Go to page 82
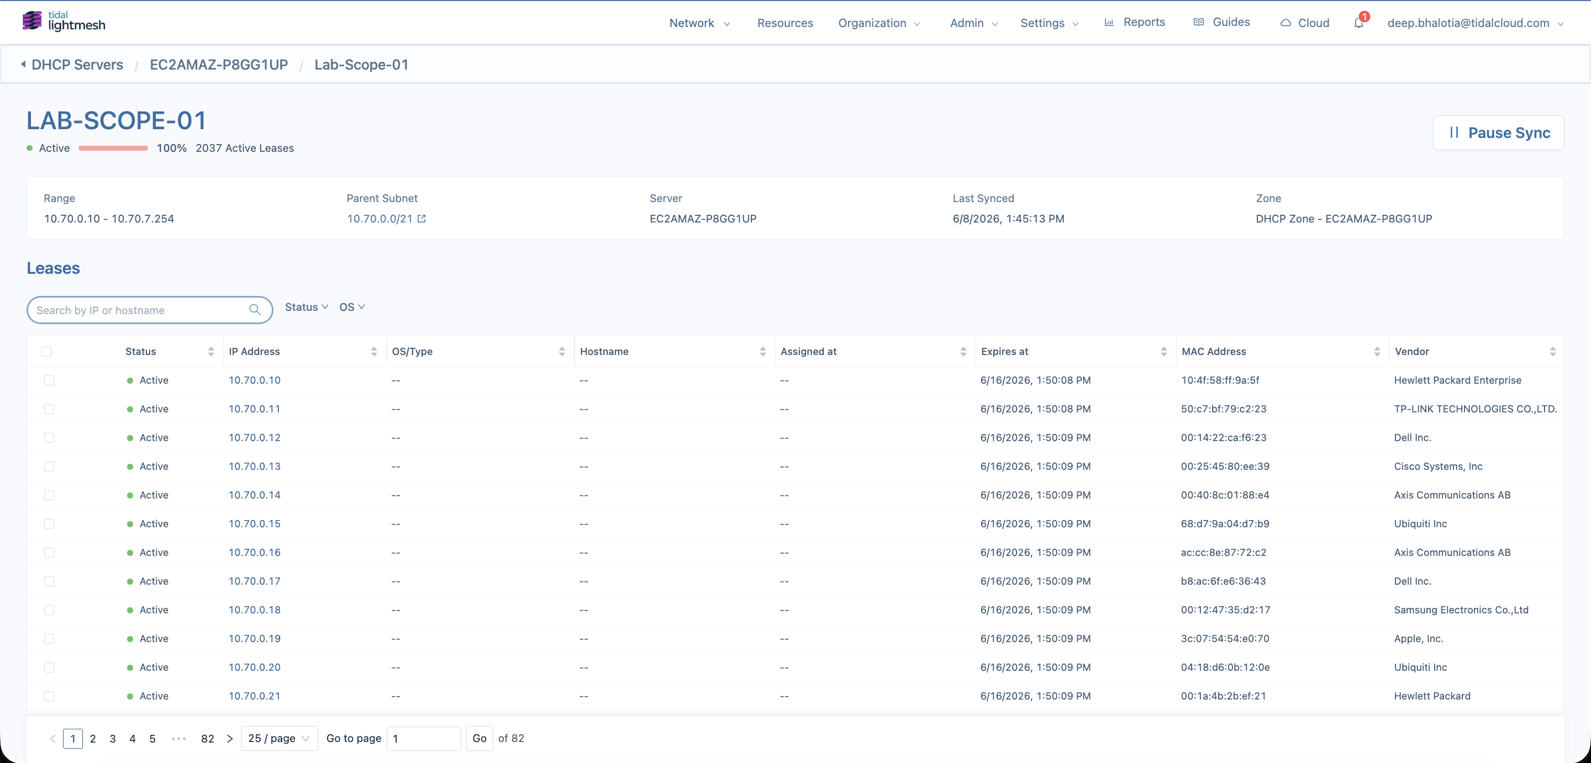 click(208, 738)
